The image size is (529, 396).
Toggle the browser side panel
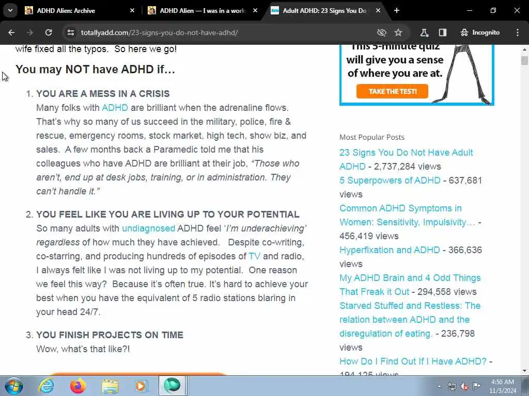tap(443, 32)
